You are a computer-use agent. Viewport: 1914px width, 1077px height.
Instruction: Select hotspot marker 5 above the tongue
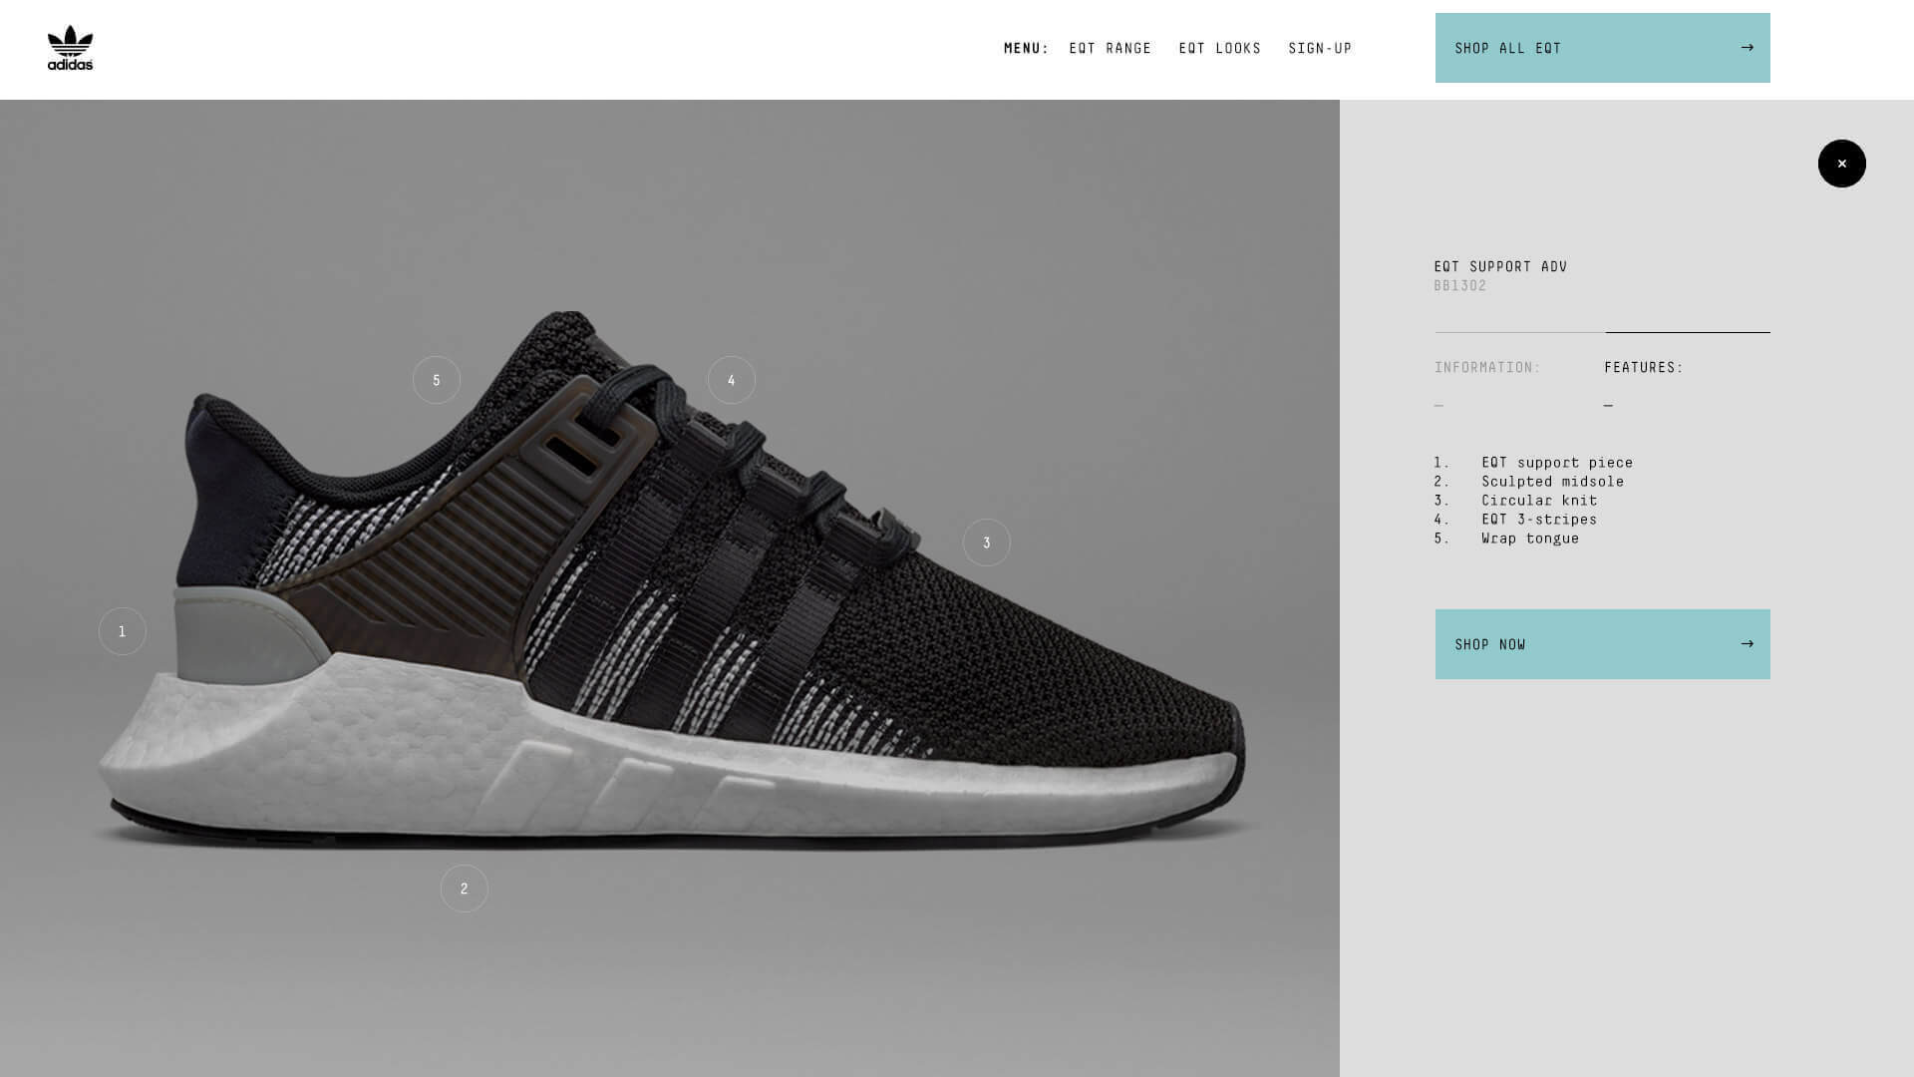tap(437, 380)
